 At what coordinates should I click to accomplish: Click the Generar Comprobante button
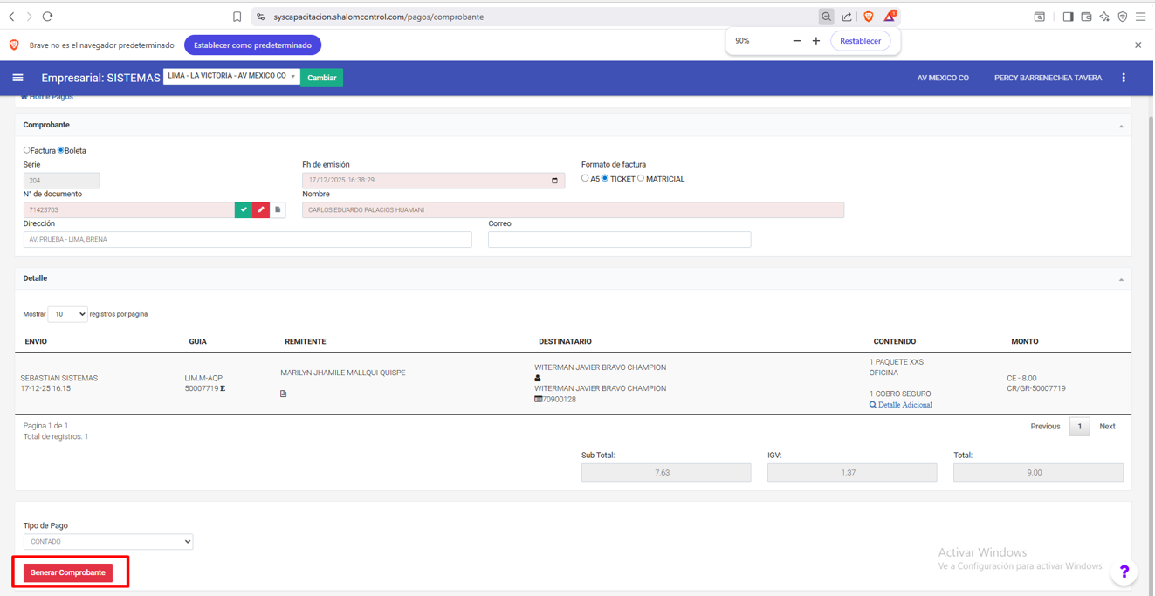pyautogui.click(x=68, y=572)
